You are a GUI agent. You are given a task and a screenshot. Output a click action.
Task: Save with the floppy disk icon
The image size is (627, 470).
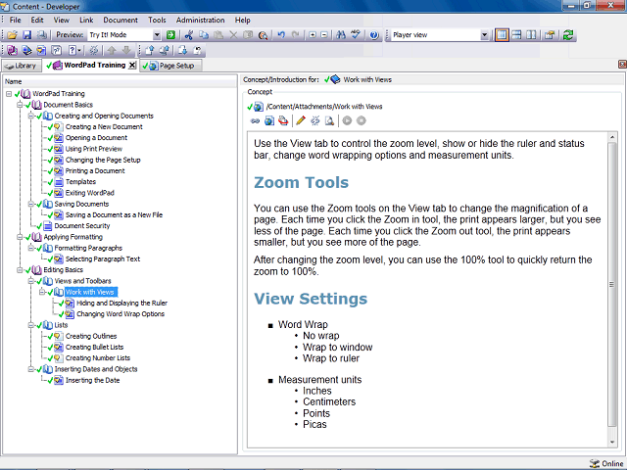(x=26, y=35)
